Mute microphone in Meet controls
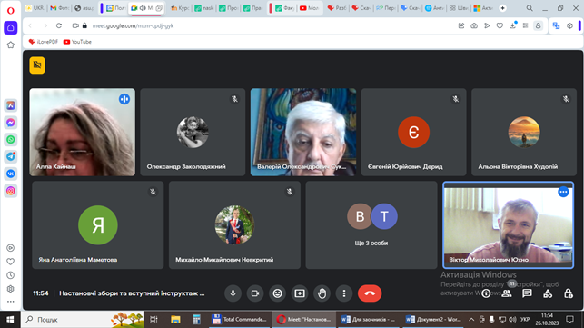 [x=233, y=293]
